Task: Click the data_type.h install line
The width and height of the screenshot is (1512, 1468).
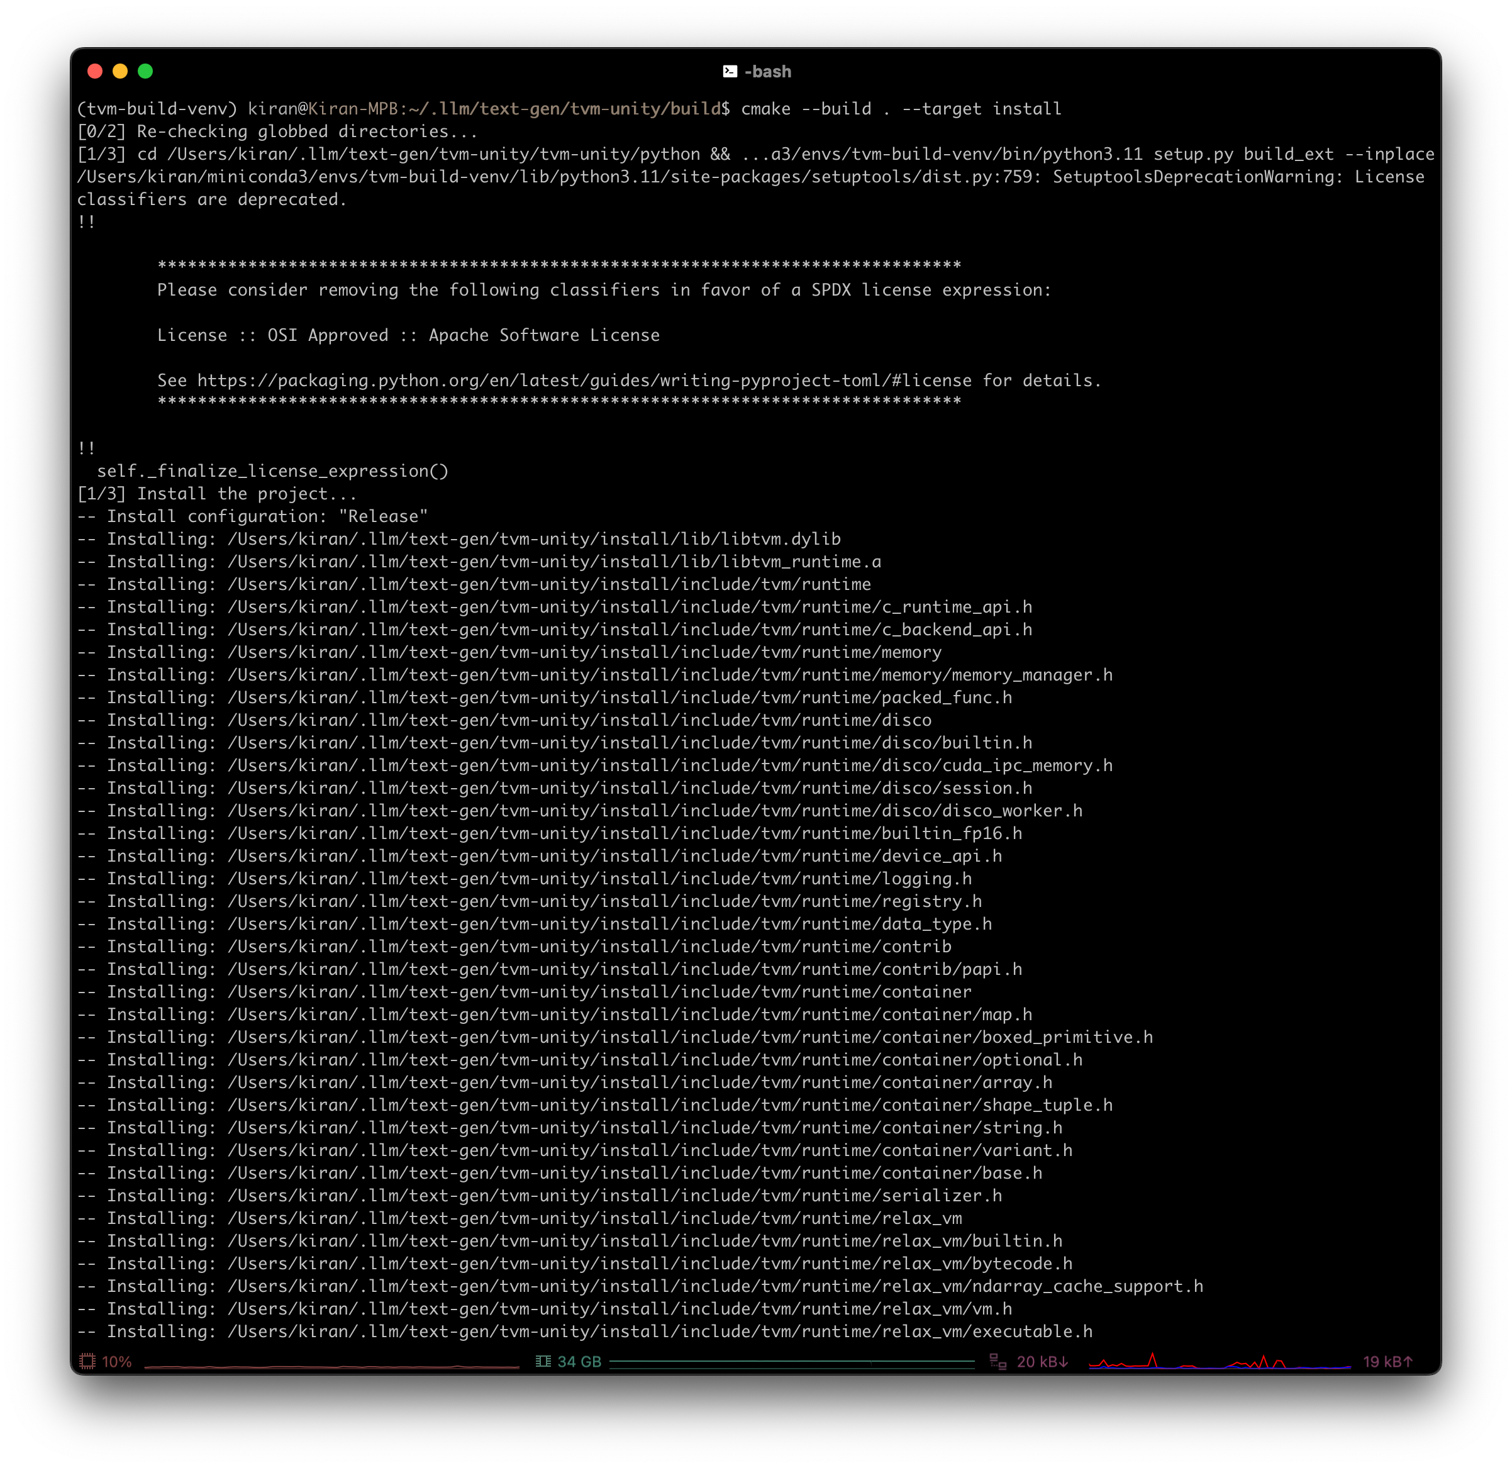Action: coord(535,923)
